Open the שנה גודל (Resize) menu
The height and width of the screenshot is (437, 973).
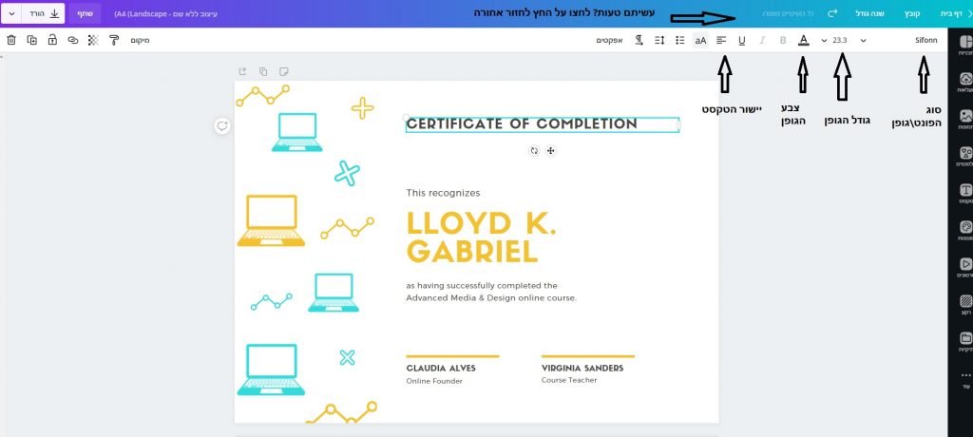[x=870, y=14]
